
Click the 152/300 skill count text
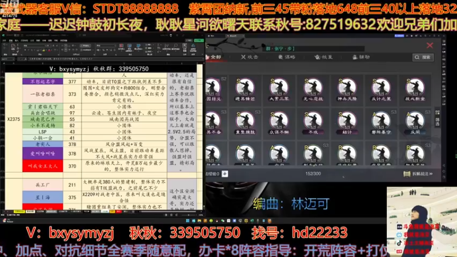click(x=313, y=174)
